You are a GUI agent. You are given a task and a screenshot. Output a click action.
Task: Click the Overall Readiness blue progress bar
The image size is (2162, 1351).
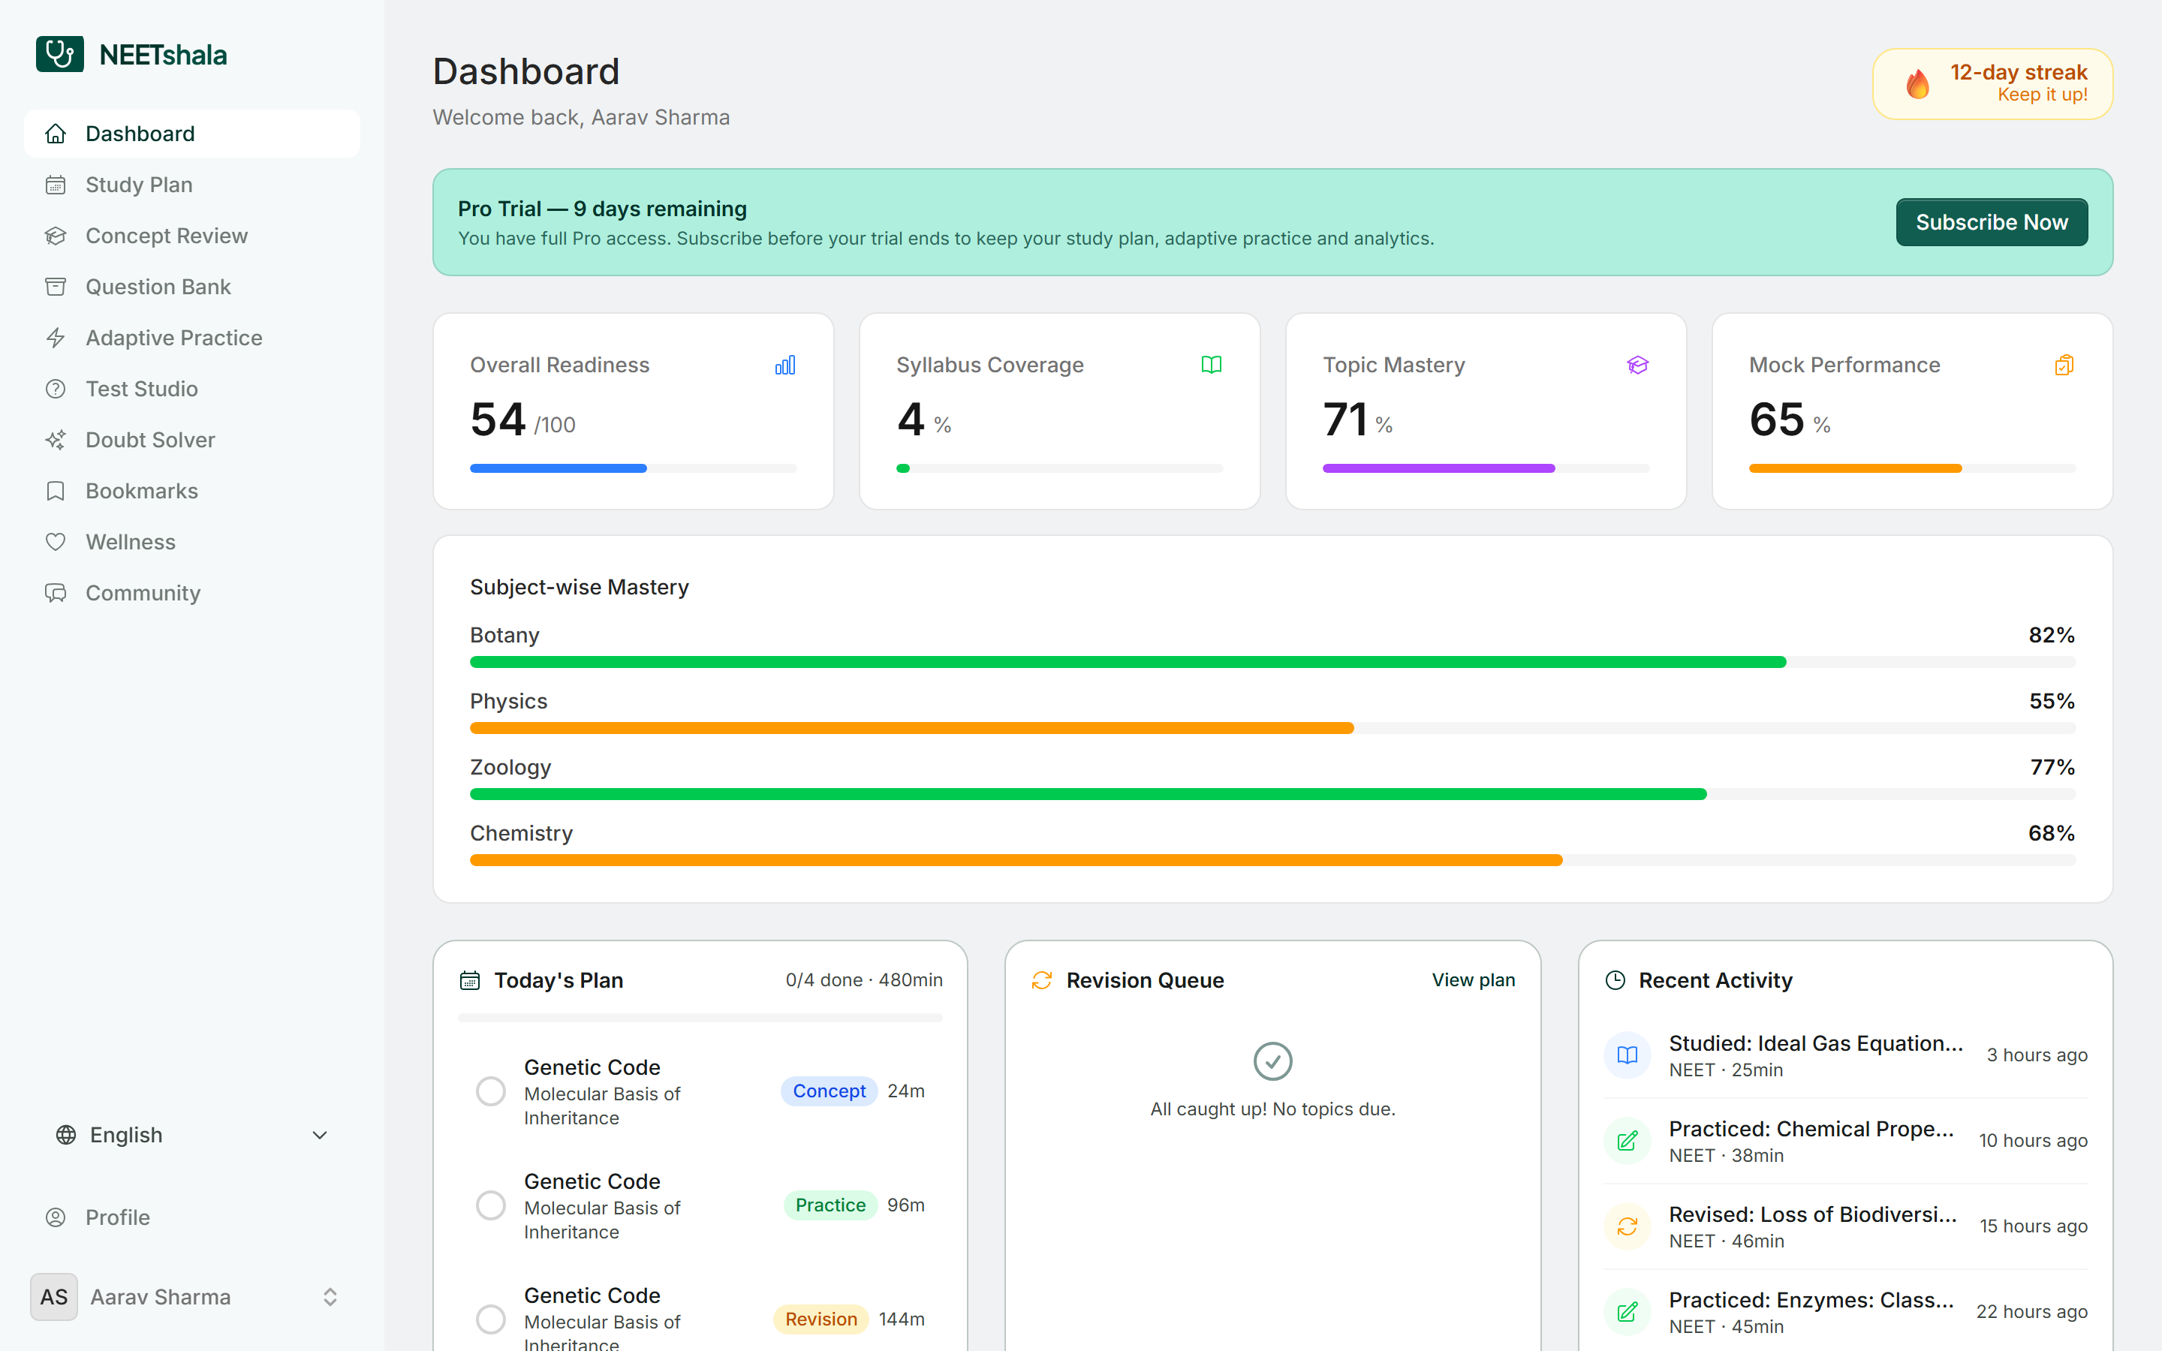click(x=634, y=468)
